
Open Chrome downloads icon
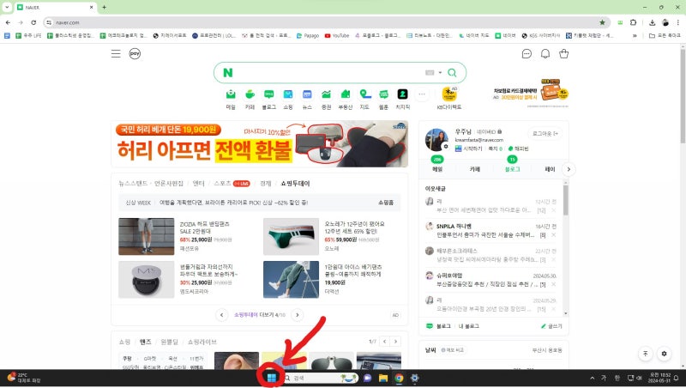[x=652, y=22]
